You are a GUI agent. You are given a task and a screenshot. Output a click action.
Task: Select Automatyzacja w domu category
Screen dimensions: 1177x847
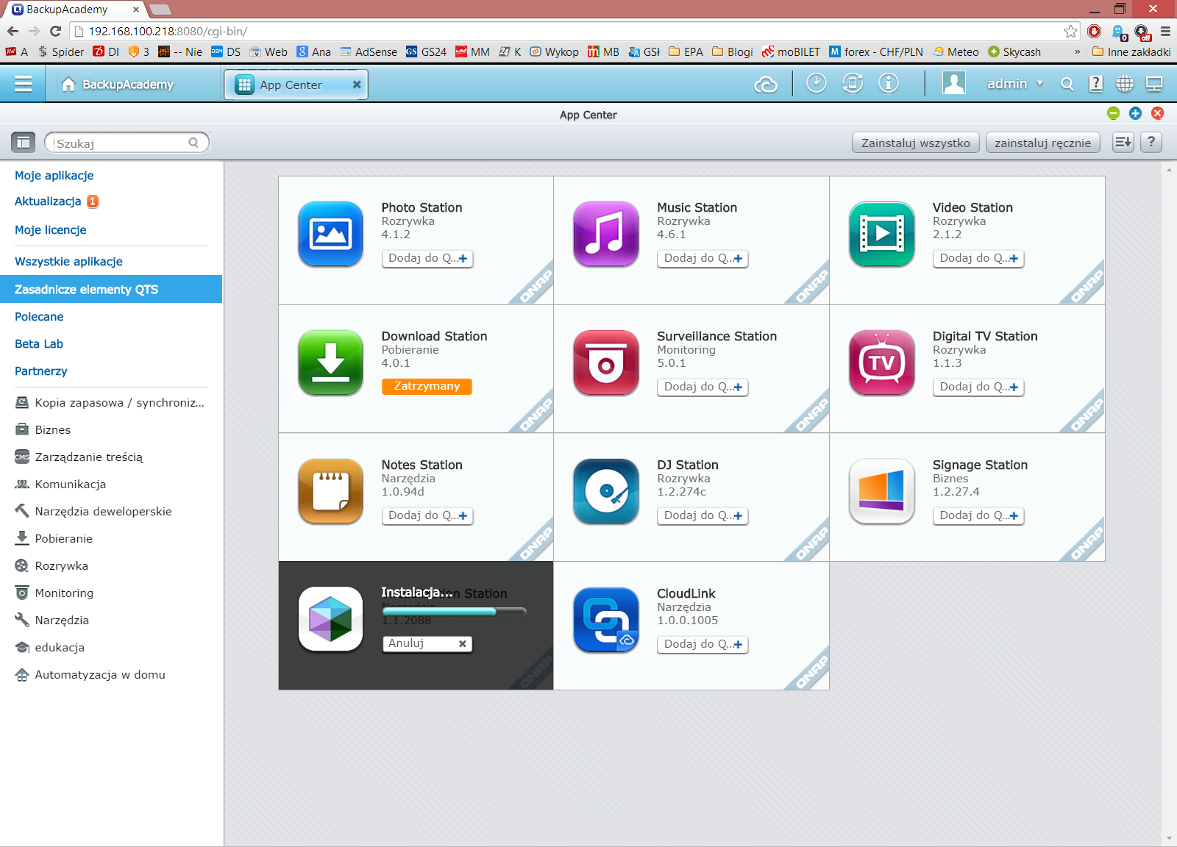pyautogui.click(x=90, y=675)
